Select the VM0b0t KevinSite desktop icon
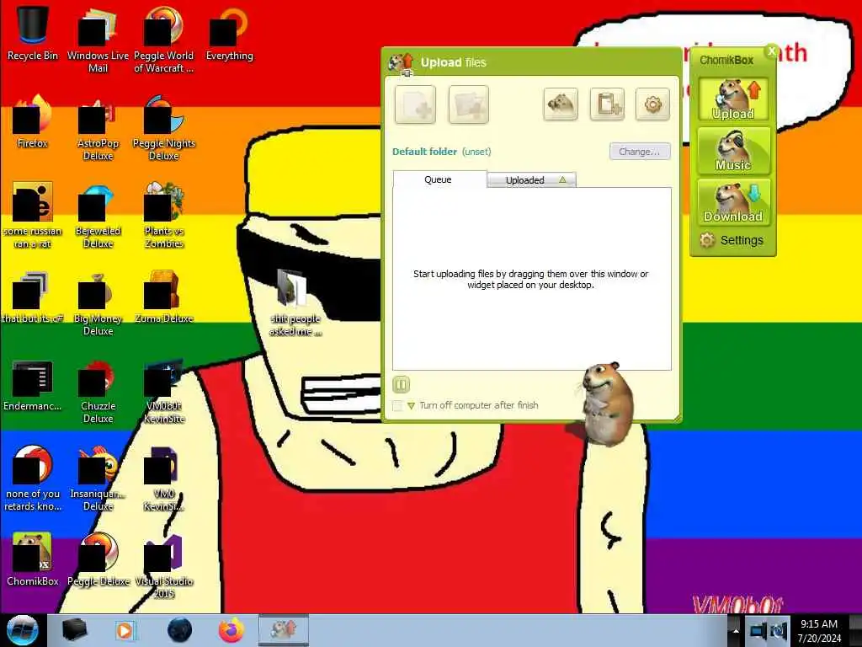Image resolution: width=862 pixels, height=647 pixels. (163, 391)
